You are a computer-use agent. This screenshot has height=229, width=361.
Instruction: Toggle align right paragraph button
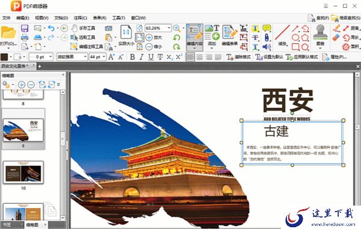click(209, 56)
